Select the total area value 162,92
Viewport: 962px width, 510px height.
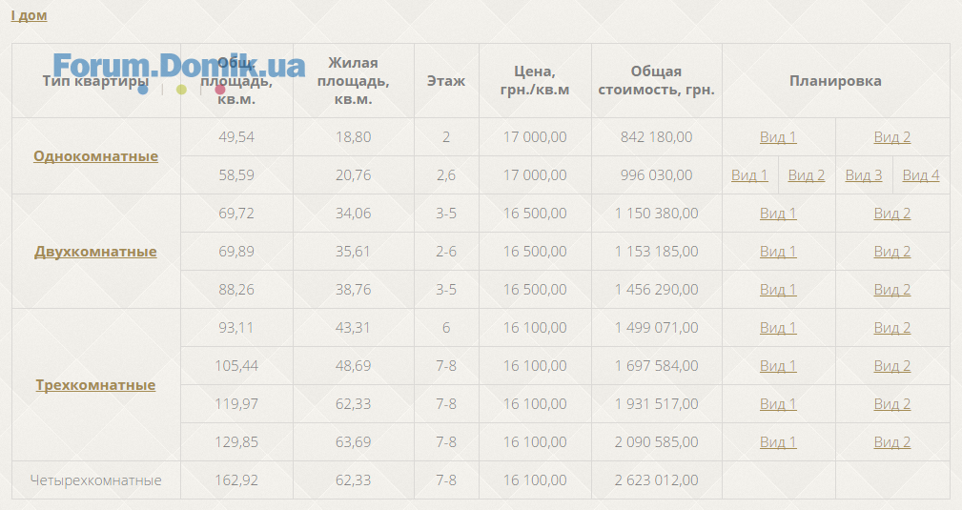point(236,479)
